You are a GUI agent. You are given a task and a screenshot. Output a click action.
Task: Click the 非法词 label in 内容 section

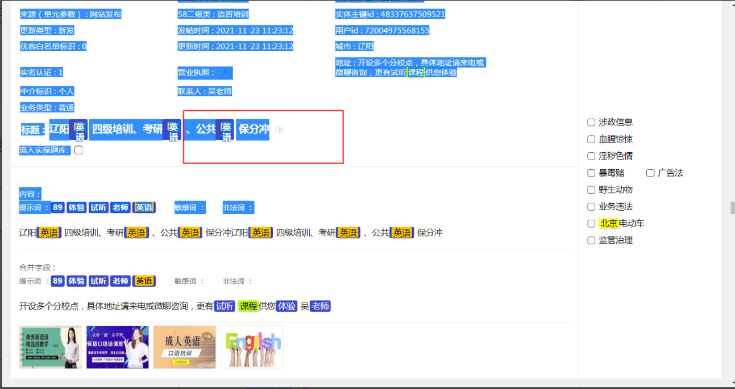tap(238, 208)
